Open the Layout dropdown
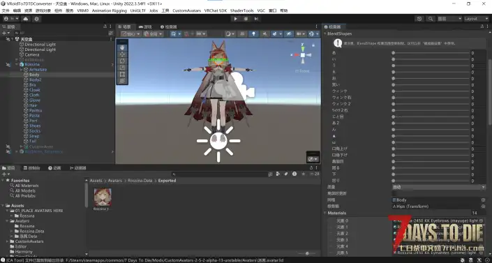 click(x=476, y=19)
